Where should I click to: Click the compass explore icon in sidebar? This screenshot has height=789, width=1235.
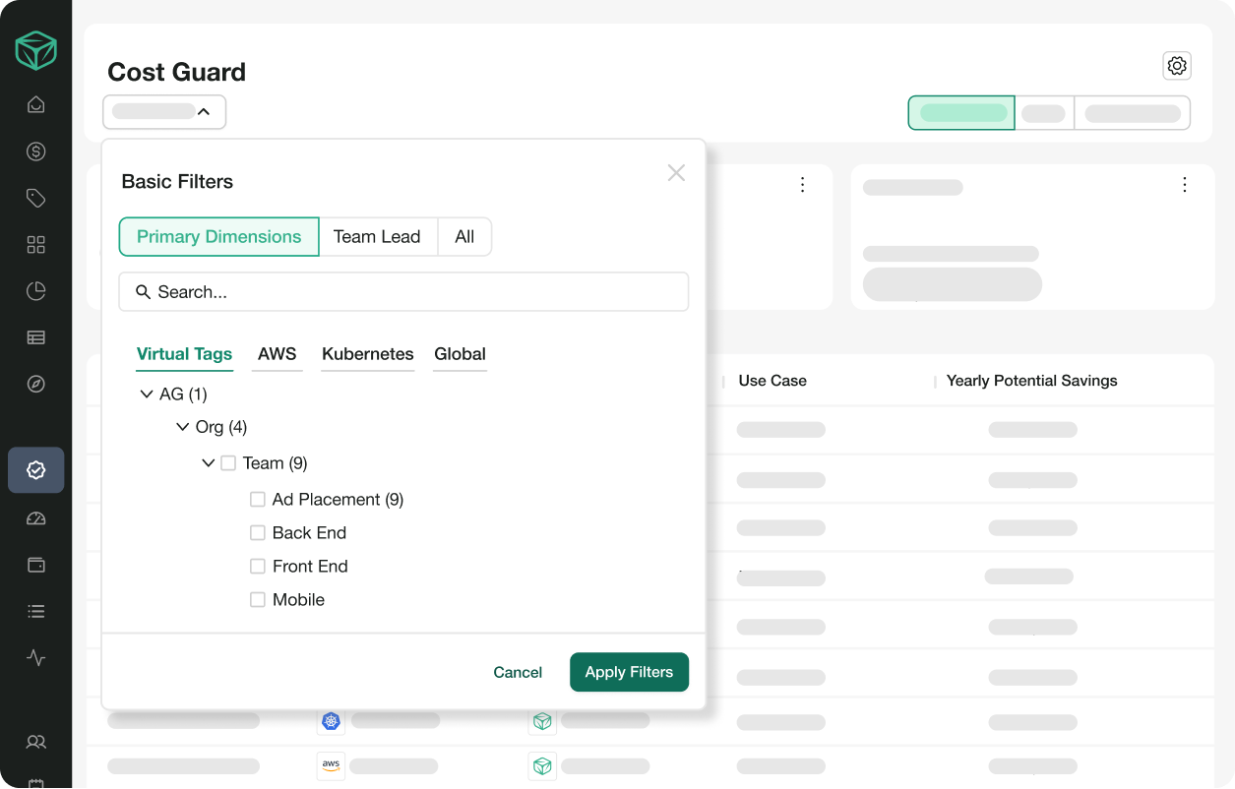36,384
